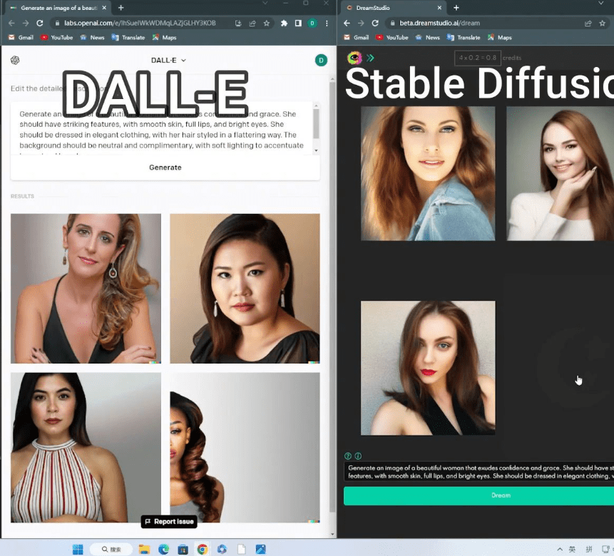
Task: Go forward in the DreamStudio browser window
Action: [x=361, y=23]
